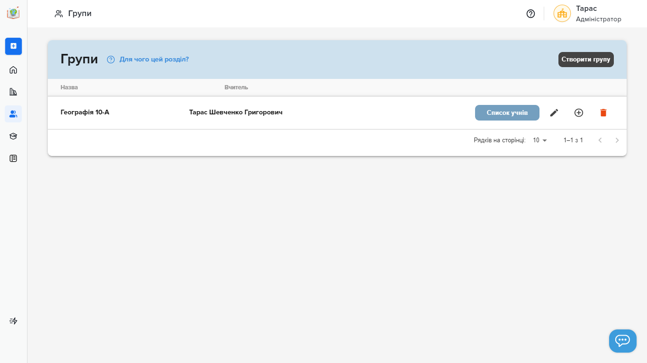Viewport: 647px width, 363px height.
Task: Select the Groups people sidebar icon
Action: (13, 114)
